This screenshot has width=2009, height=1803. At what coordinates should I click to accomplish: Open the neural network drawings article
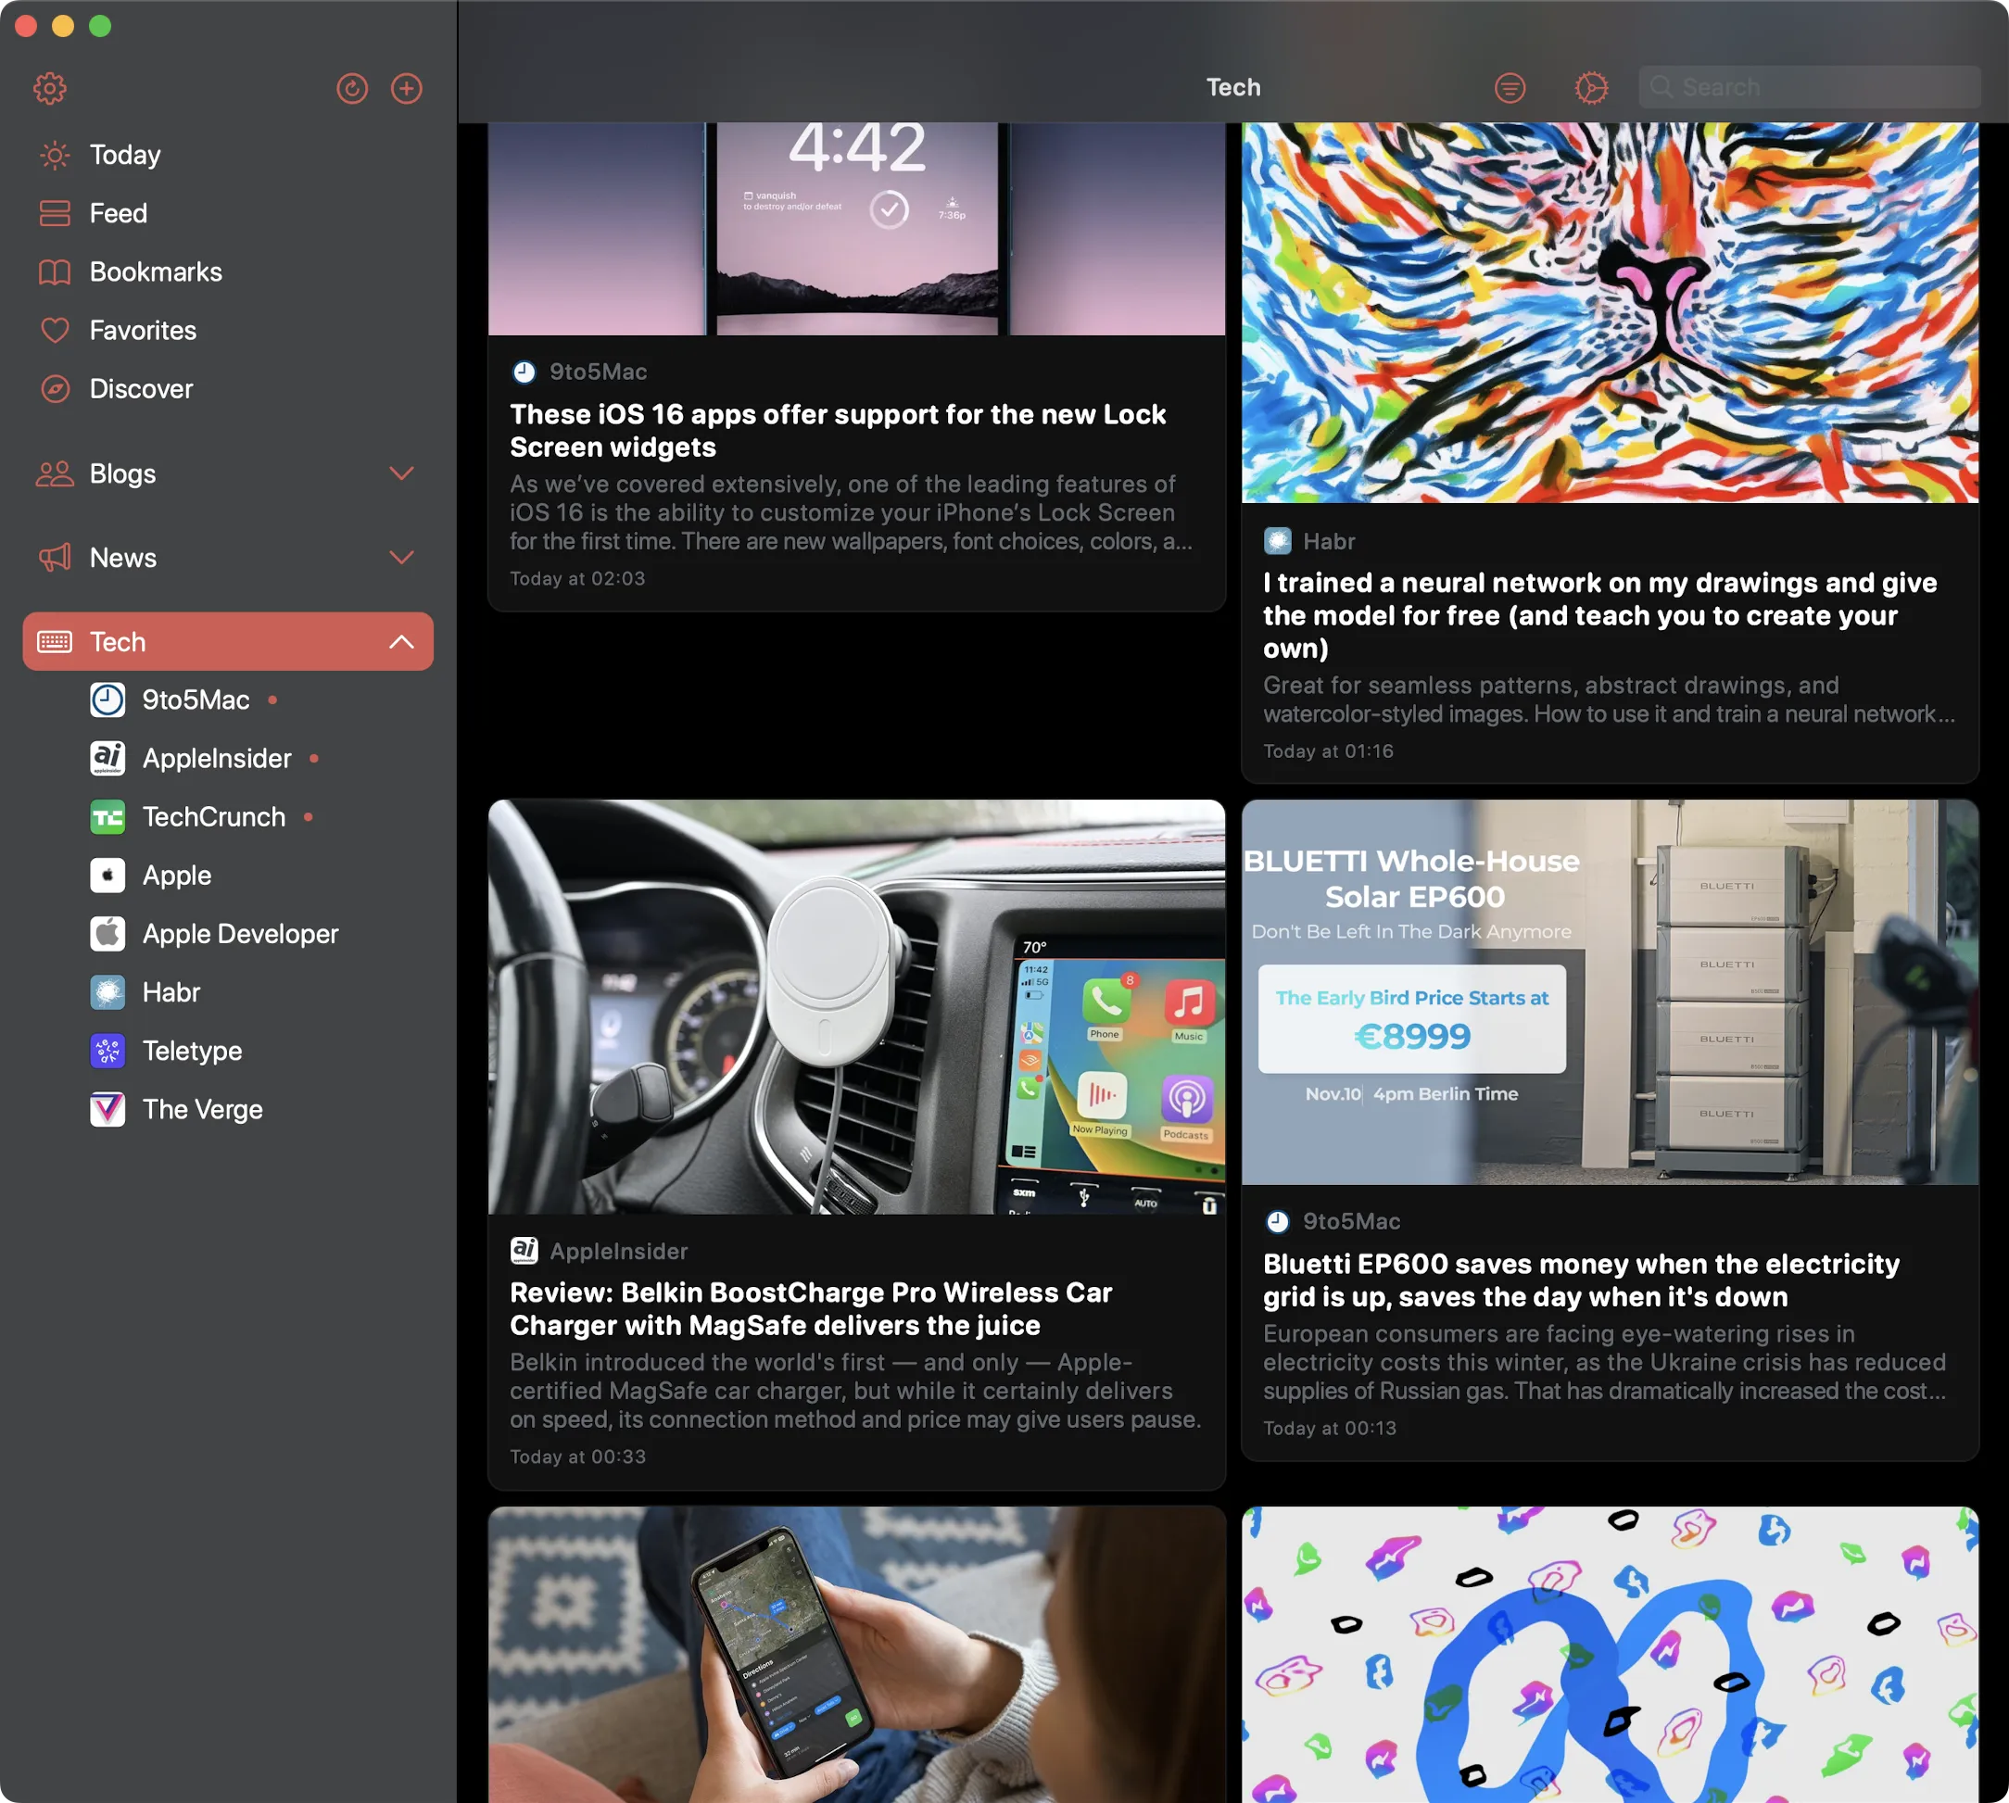1599,615
